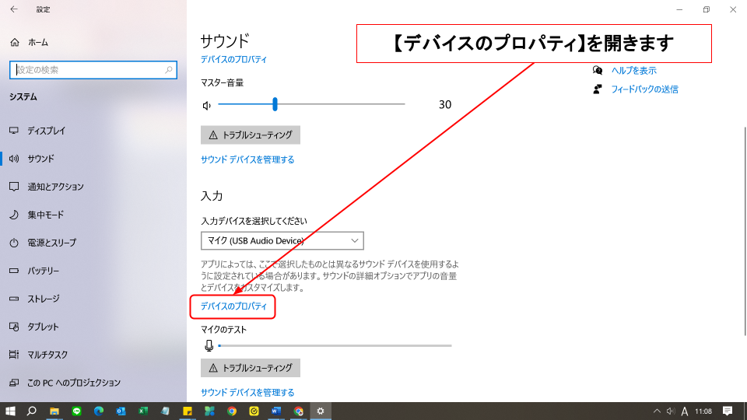Image resolution: width=747 pixels, height=420 pixels.
Task: Select ディスプレイ in the sidebar
Action: [47, 131]
